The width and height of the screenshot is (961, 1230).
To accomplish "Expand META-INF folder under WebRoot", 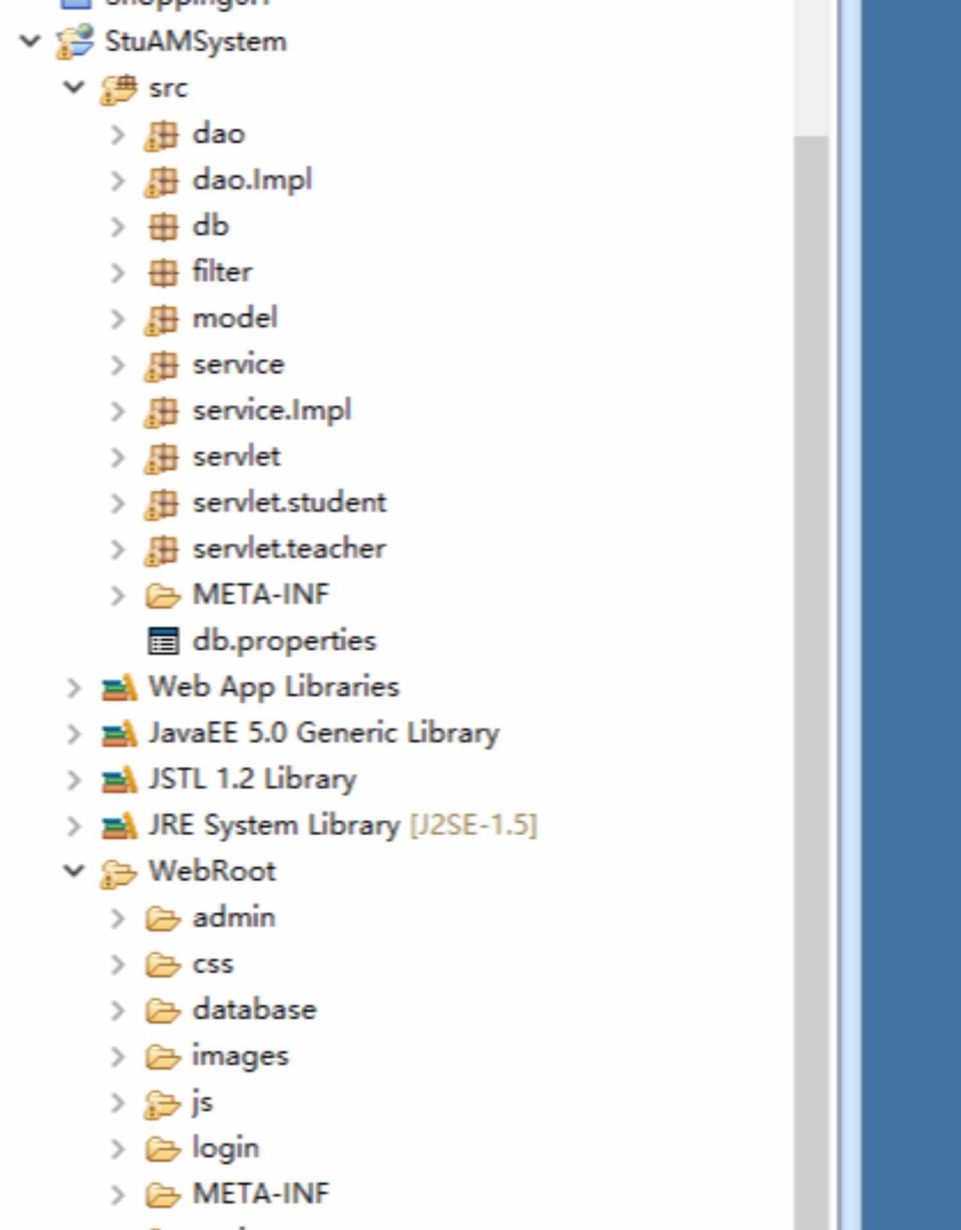I will point(118,1195).
